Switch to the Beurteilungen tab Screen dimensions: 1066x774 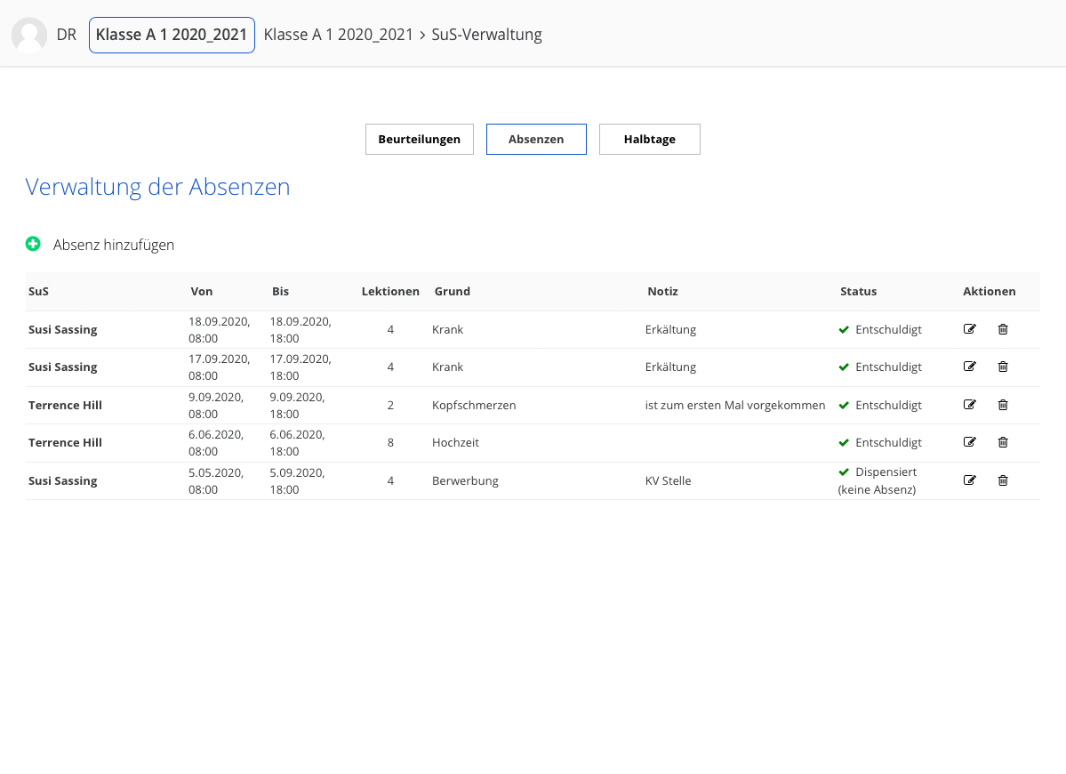[x=419, y=139]
